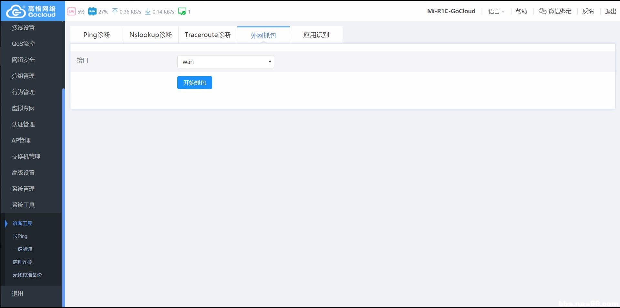This screenshot has height=308, width=620.
Task: Click the RAM usage icon
Action: click(92, 12)
